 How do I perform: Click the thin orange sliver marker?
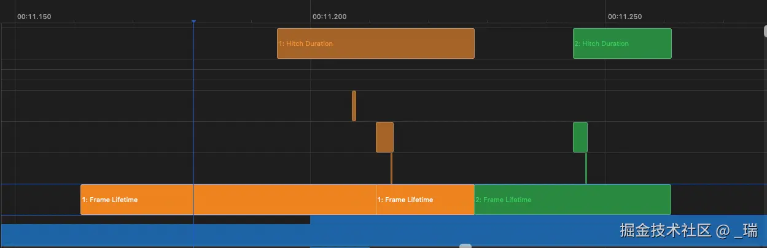coord(354,106)
